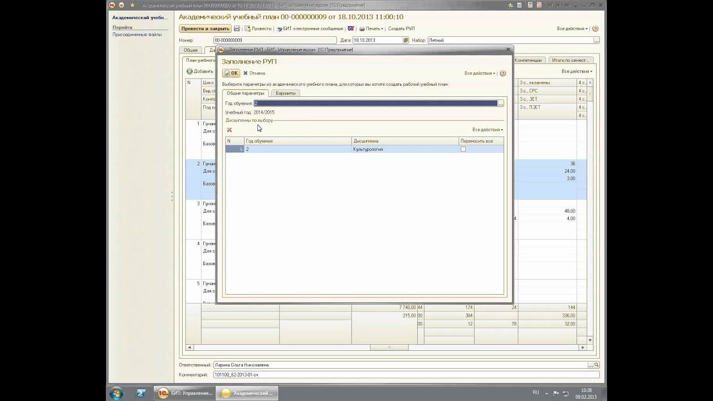The width and height of the screenshot is (713, 401).
Task: Click the RU language indicator in tray
Action: (x=536, y=392)
